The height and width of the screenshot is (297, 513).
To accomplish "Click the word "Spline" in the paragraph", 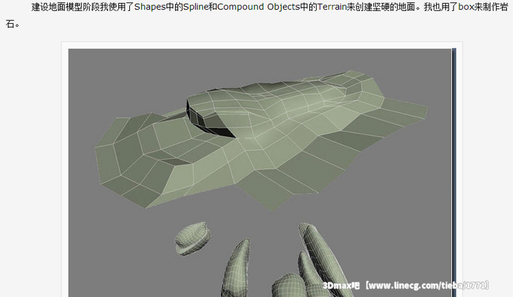I will (196, 7).
